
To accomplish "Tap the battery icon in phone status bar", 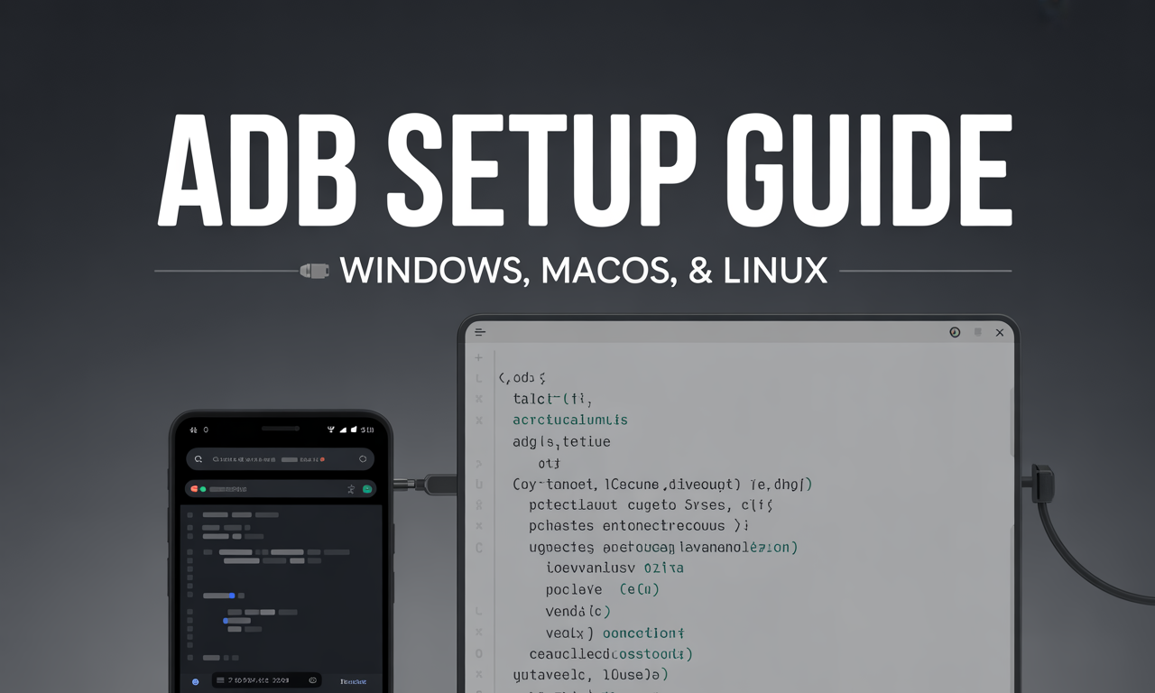I will 354,430.
